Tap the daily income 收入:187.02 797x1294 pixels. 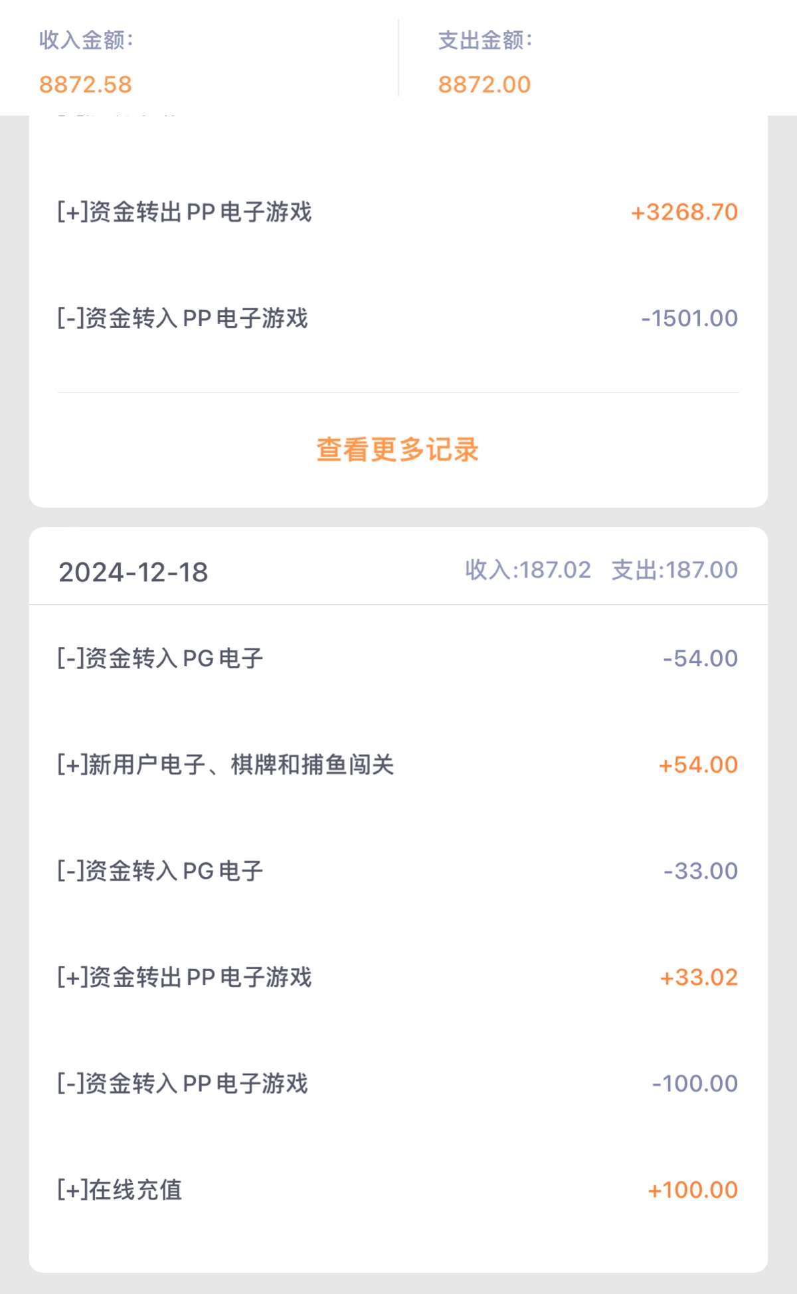[528, 570]
